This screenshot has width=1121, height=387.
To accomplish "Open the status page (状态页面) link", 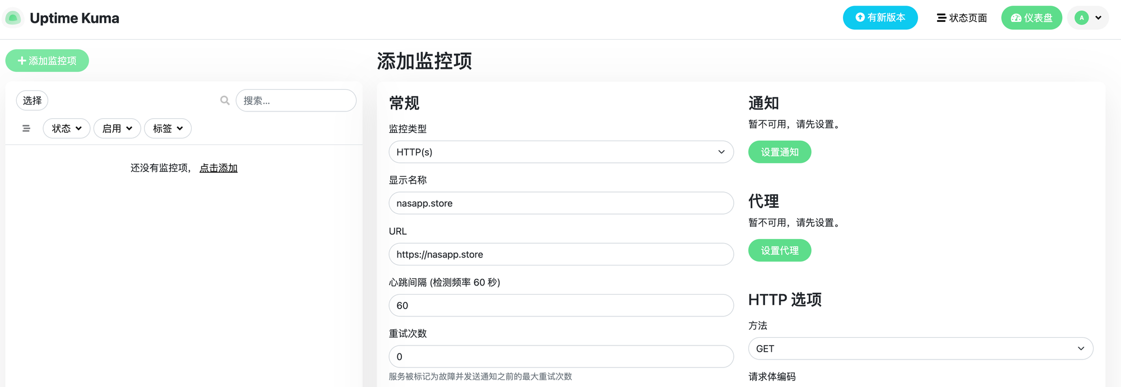I will click(962, 18).
